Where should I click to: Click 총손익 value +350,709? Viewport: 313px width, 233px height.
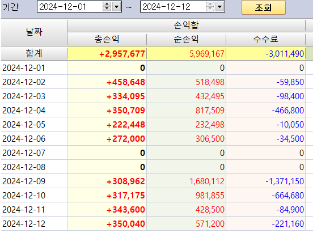(x=126, y=111)
